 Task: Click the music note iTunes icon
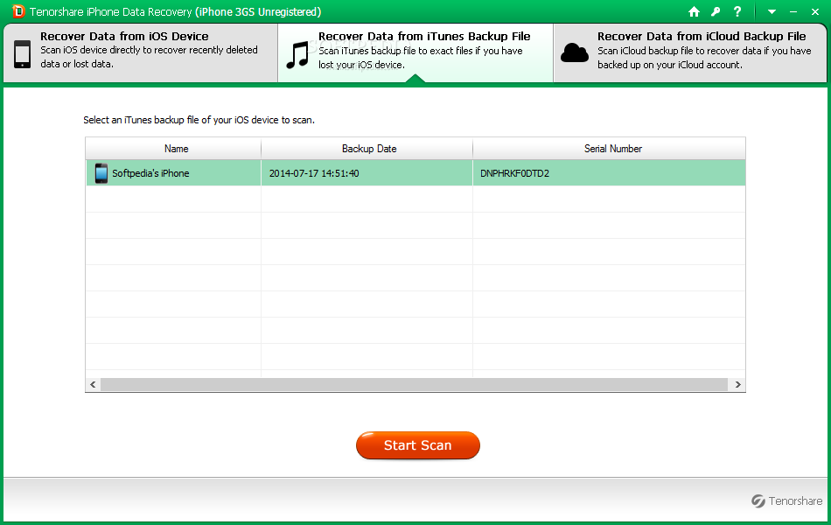tap(297, 55)
